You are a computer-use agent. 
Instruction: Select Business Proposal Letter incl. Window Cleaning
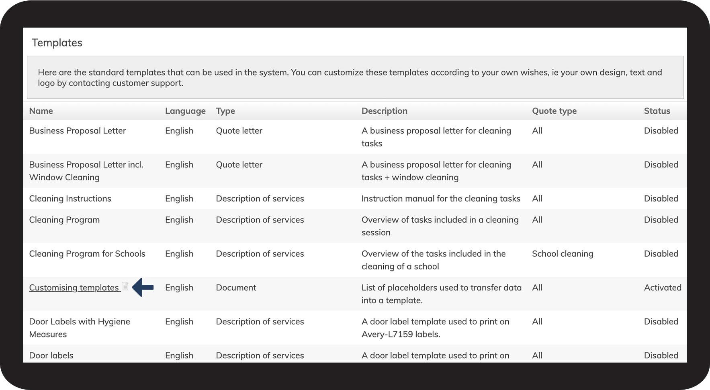tap(86, 171)
